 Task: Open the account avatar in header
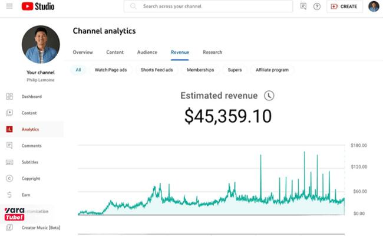pos(374,6)
